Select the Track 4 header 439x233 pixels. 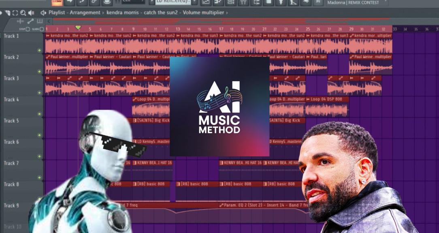click(23, 106)
